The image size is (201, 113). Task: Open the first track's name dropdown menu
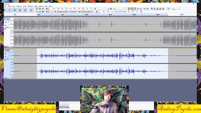click(x=7, y=18)
